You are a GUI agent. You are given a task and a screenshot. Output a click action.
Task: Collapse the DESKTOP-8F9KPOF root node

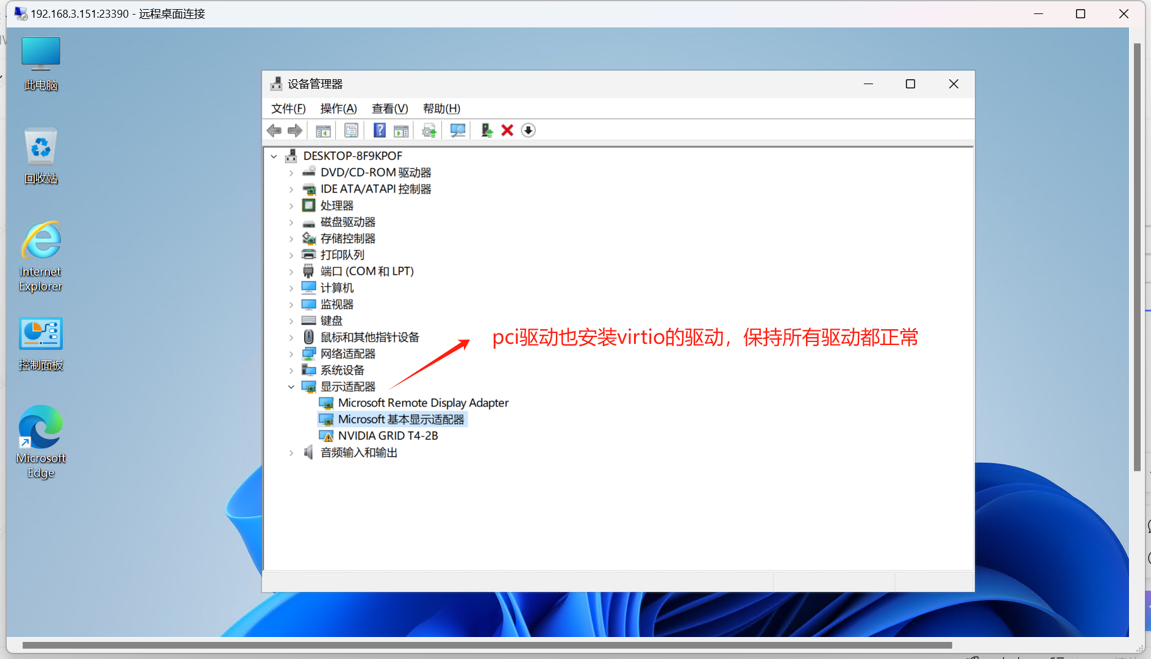[274, 156]
